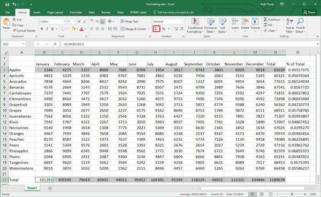
Task: Open the Name Box dropdown arrow
Action: pyautogui.click(x=24, y=44)
